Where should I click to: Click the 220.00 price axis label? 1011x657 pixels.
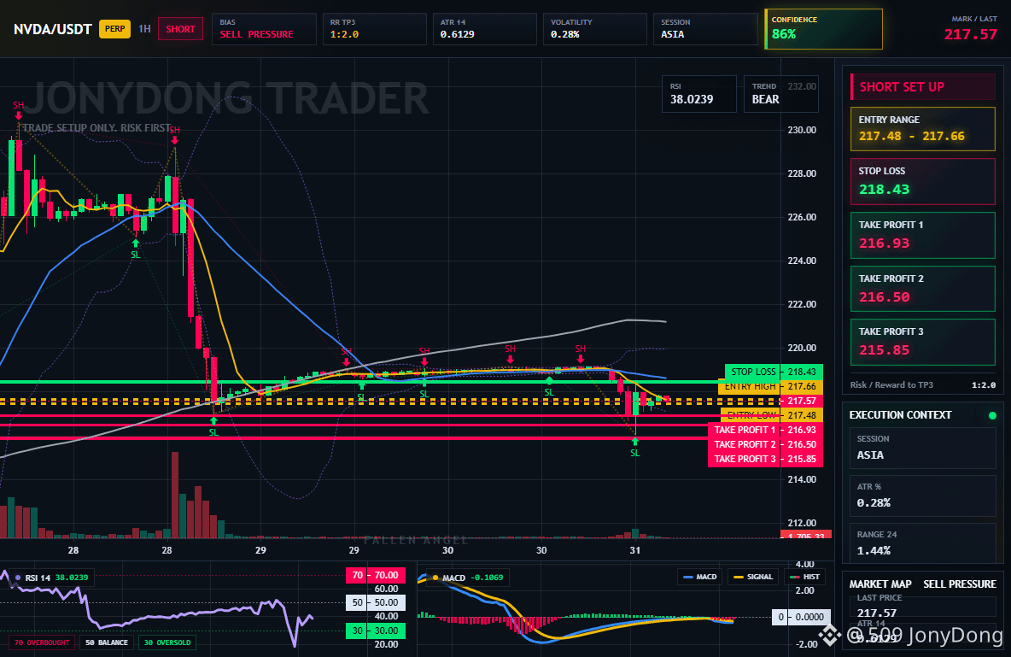(802, 348)
